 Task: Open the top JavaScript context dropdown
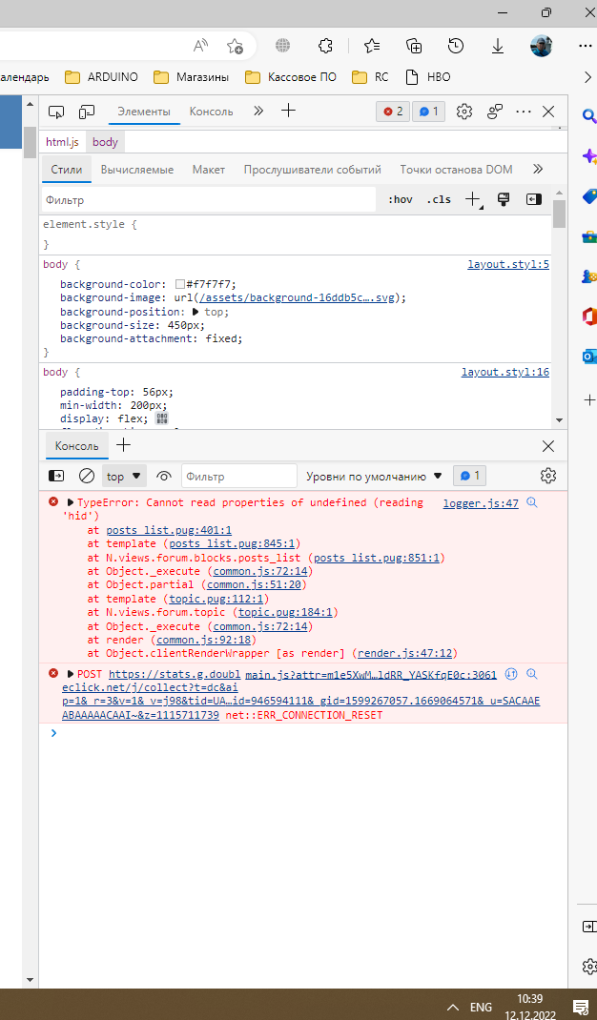(124, 476)
